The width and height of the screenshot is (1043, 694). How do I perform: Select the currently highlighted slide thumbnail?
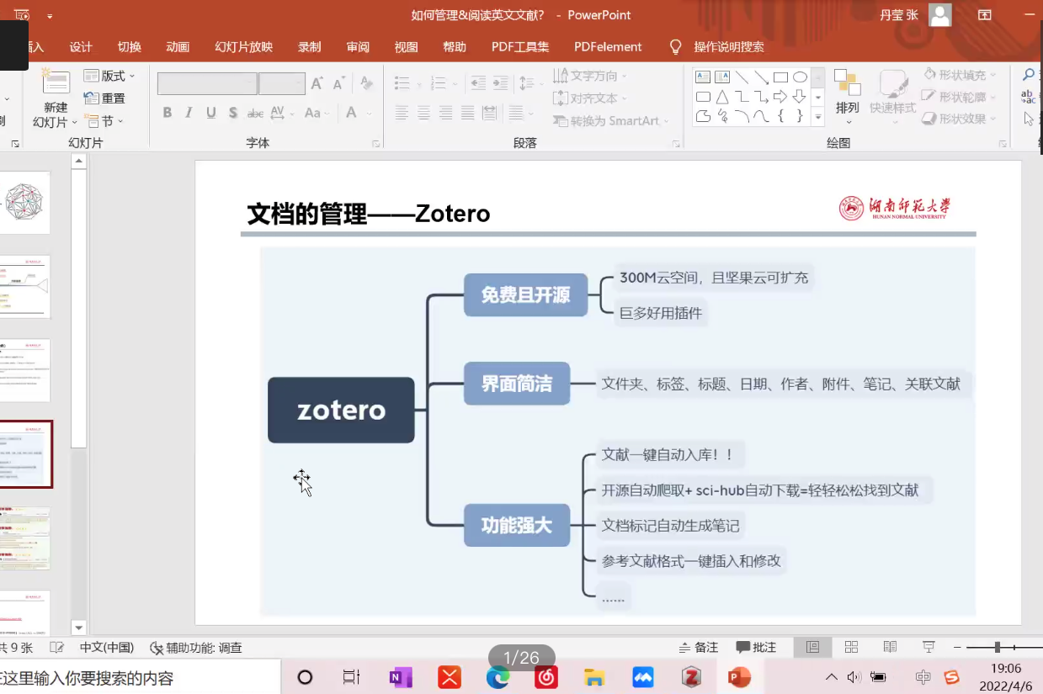[x=25, y=454]
